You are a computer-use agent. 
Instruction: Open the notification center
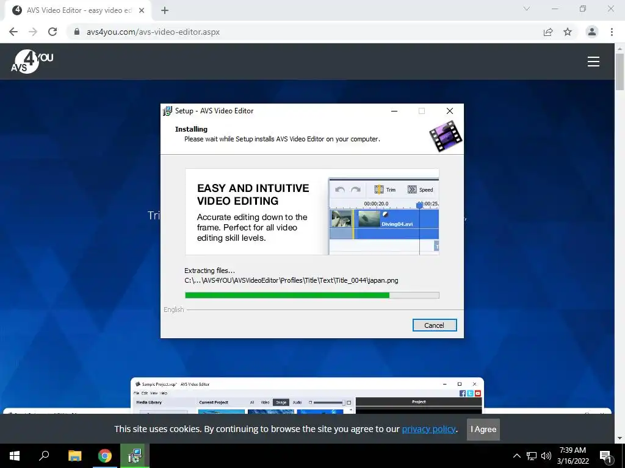[606, 456]
